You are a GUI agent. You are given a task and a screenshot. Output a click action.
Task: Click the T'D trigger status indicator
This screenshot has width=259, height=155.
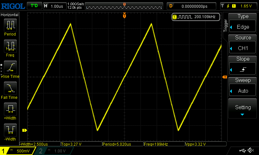pos(34,6)
